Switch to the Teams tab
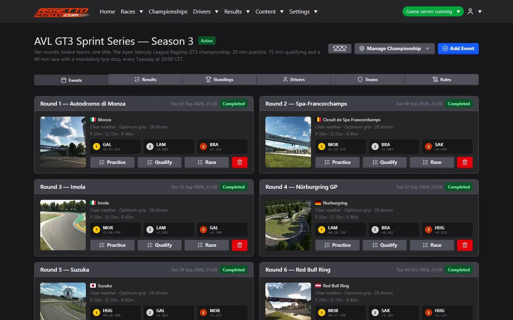Viewport: 513px width, 320px height. (x=368, y=79)
